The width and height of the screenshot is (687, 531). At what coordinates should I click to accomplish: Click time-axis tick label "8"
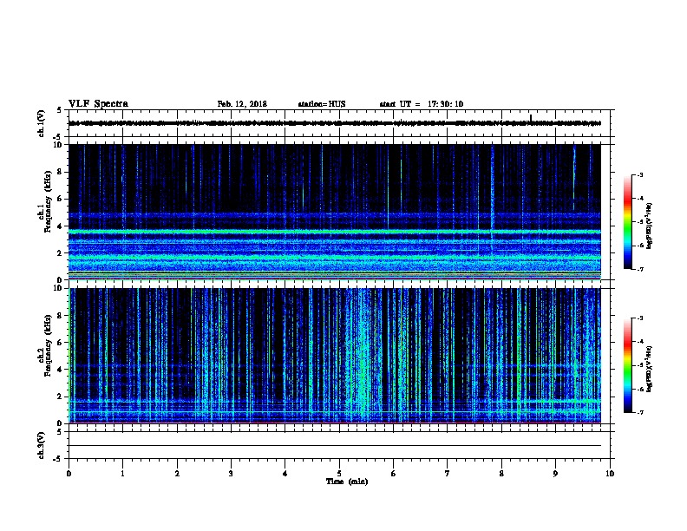501,474
